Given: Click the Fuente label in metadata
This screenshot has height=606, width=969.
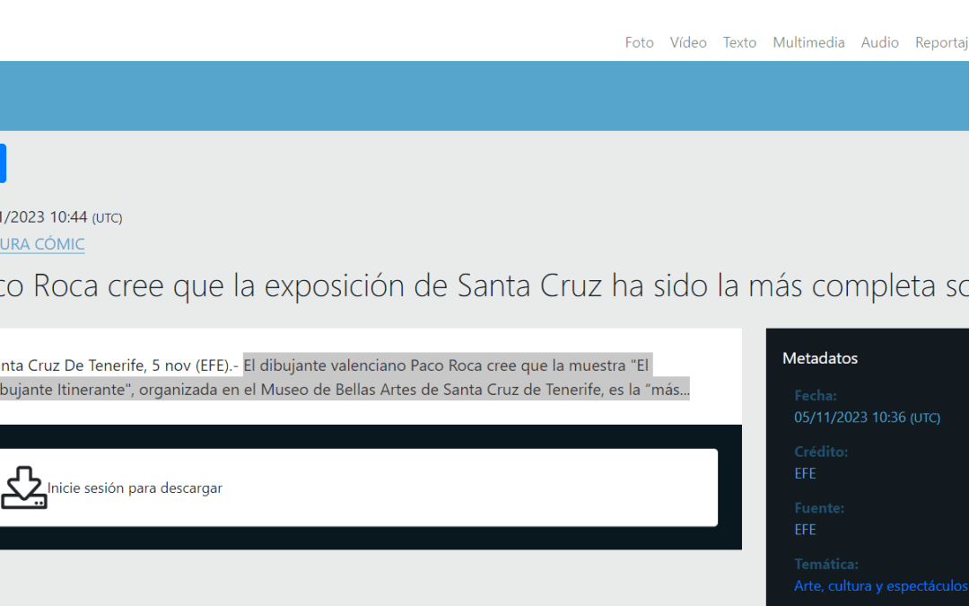Looking at the screenshot, I should tap(819, 507).
